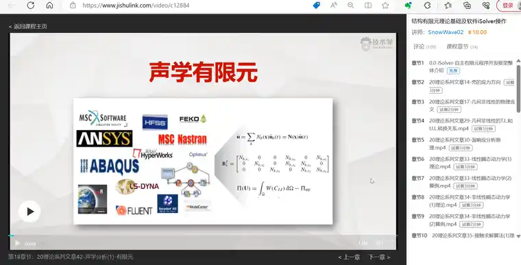
Task: Click the large round play button on the video
Action: (29, 212)
